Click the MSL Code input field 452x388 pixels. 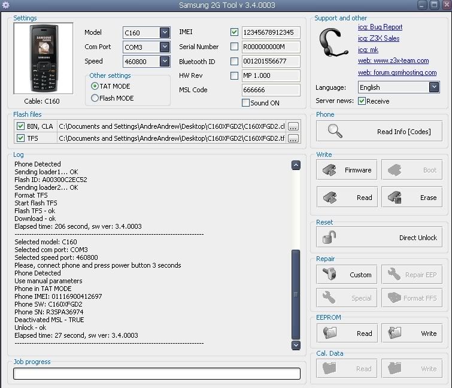271,90
